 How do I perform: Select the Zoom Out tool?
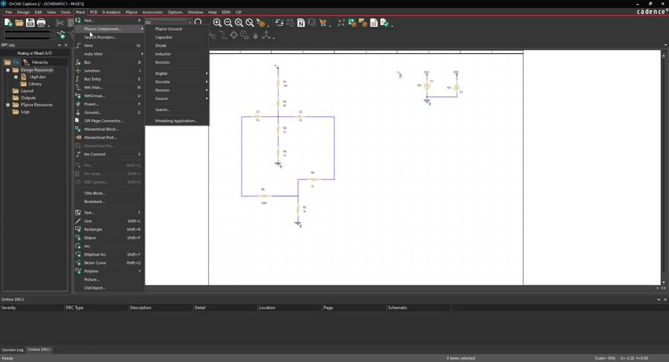tap(227, 22)
